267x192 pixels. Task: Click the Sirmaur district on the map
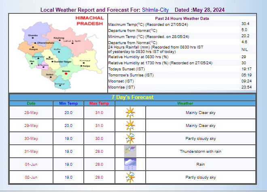tap(61, 84)
